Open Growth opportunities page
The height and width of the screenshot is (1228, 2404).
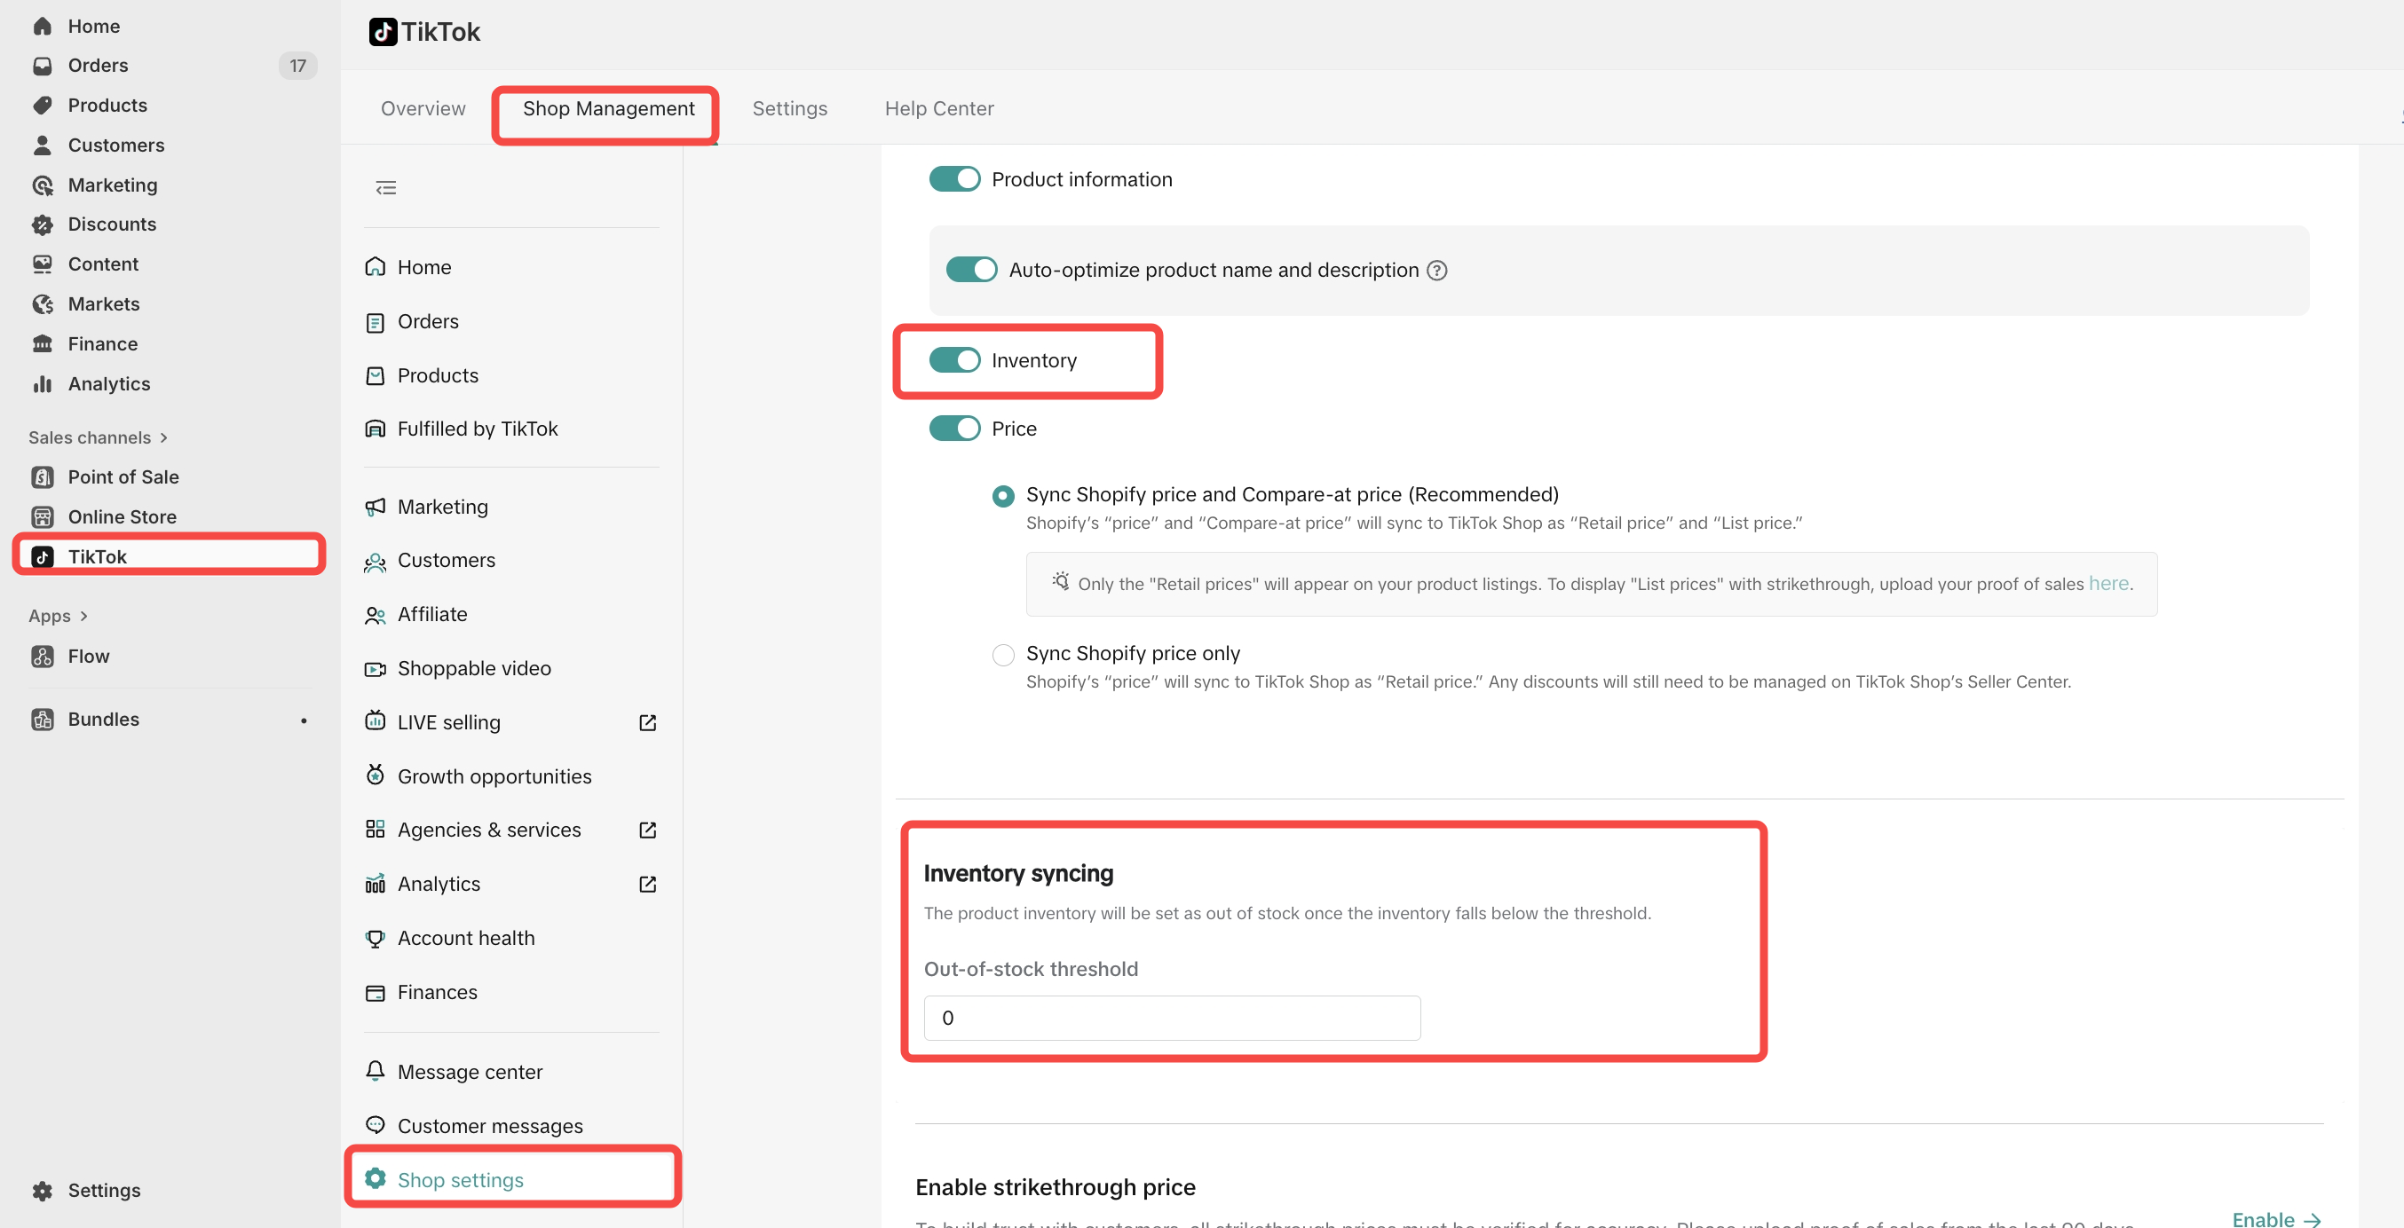coord(494,775)
